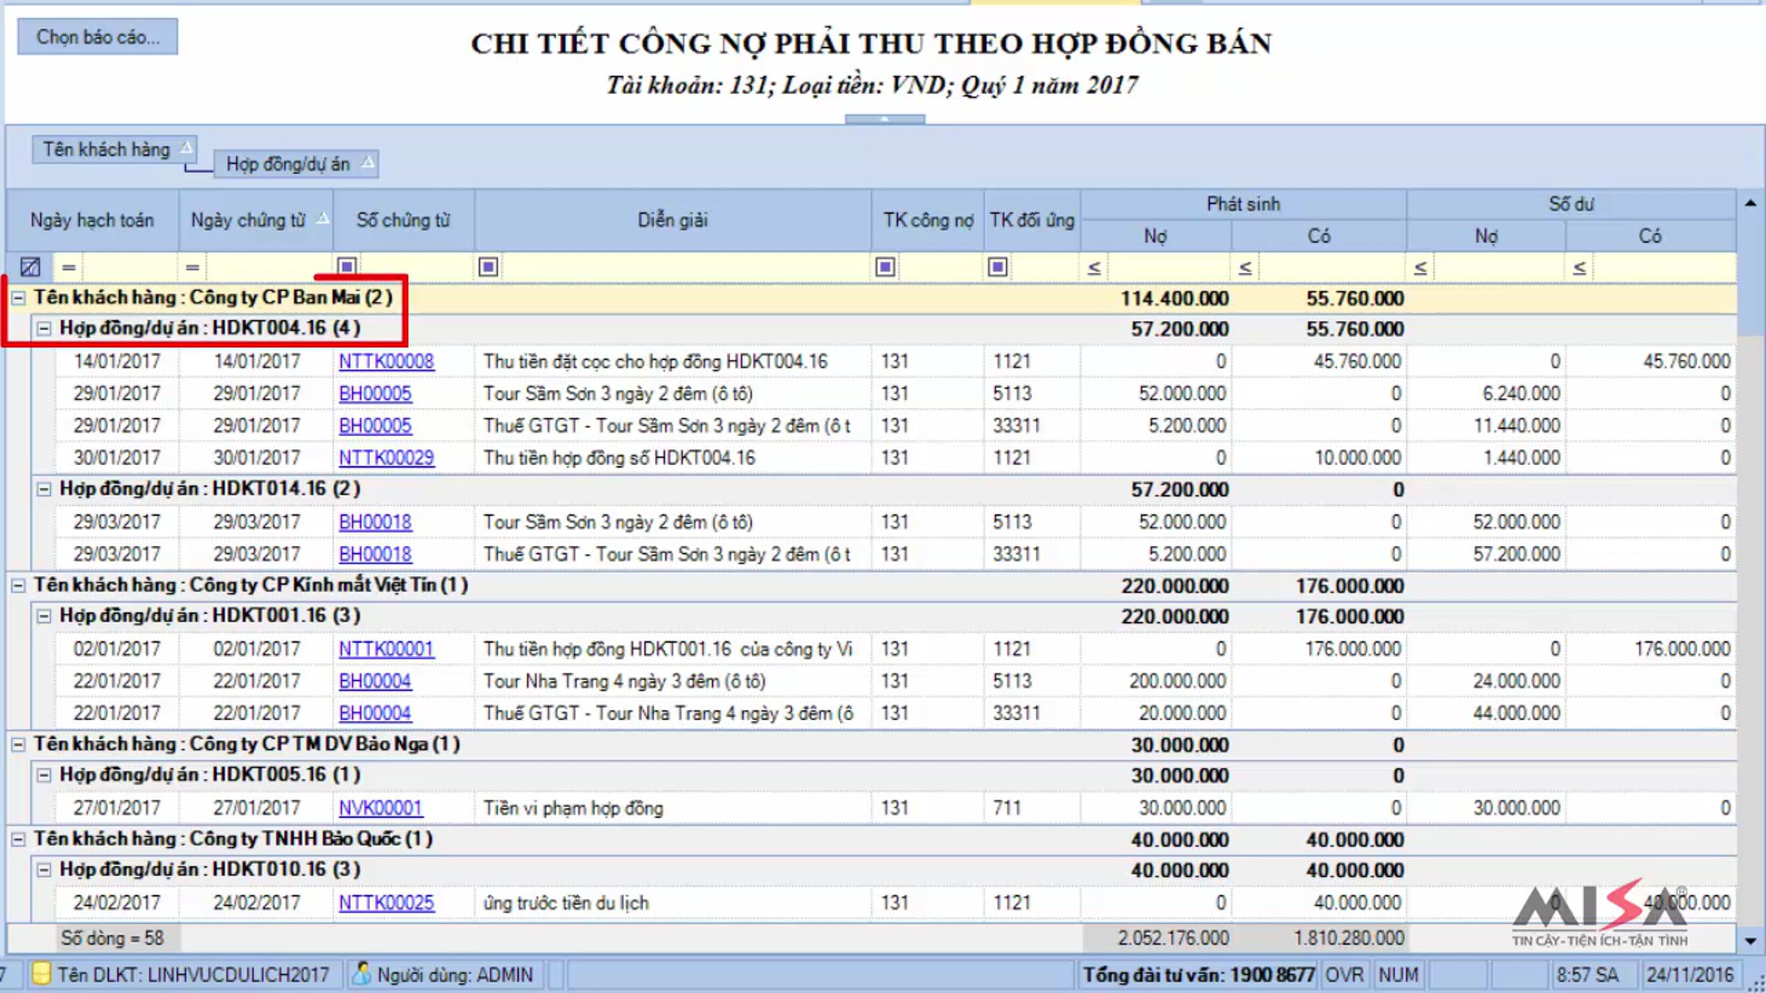Image resolution: width=1766 pixels, height=993 pixels.
Task: Click the 'Số dòng = 58' row count
Action: pos(113,938)
